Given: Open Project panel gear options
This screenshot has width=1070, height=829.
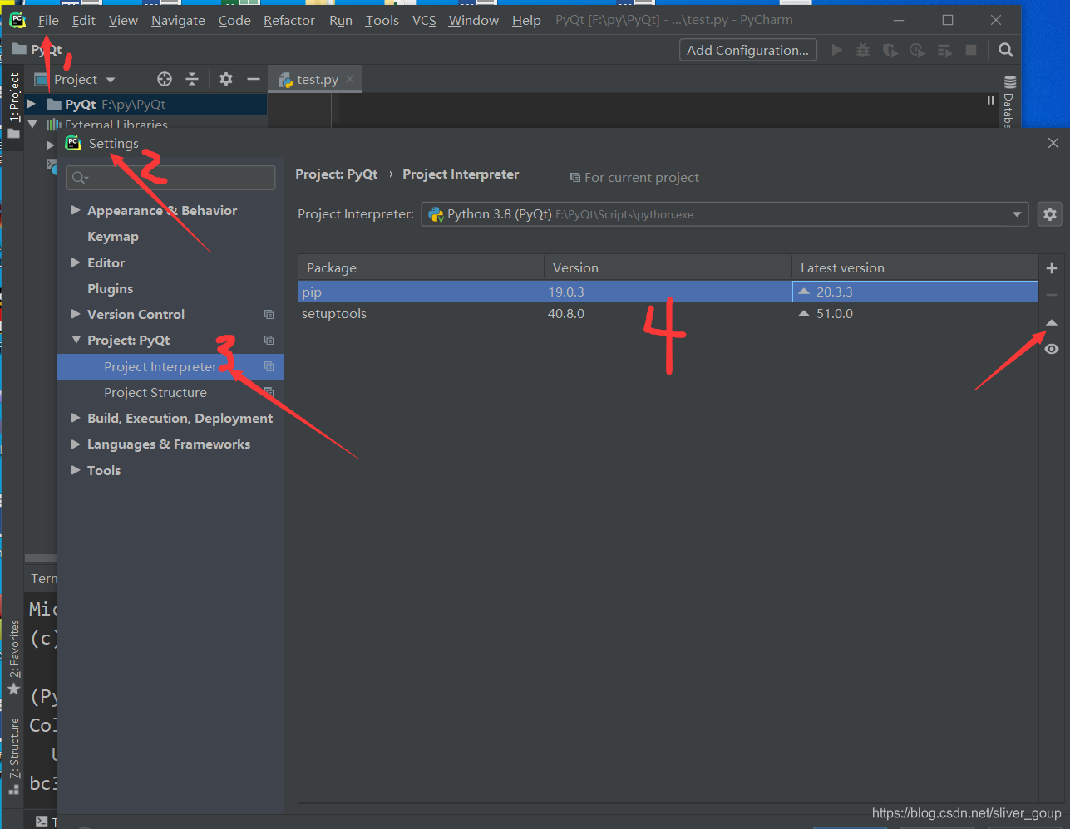Looking at the screenshot, I should 226,79.
